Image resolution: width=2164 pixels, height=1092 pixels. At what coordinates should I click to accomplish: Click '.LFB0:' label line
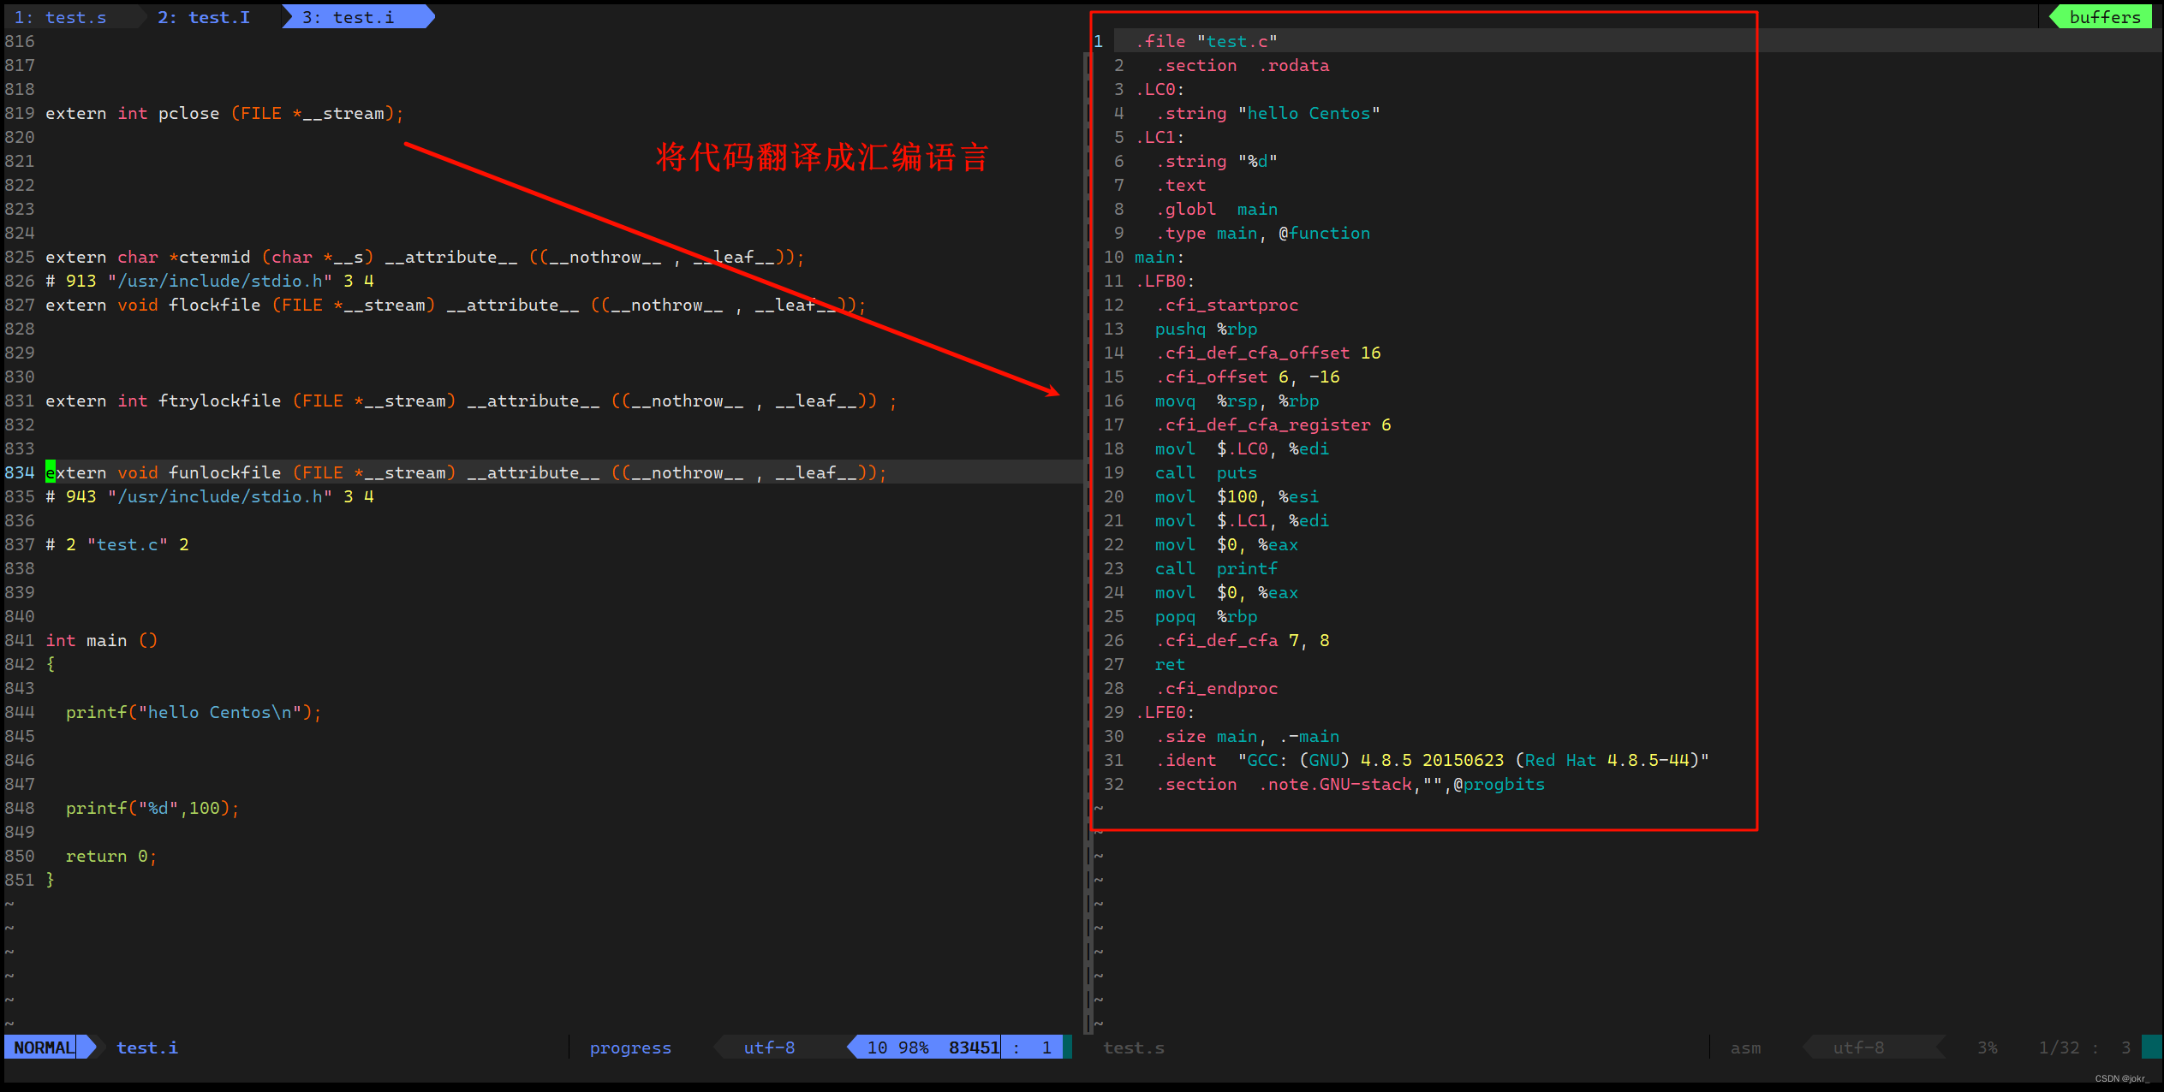pos(1165,282)
